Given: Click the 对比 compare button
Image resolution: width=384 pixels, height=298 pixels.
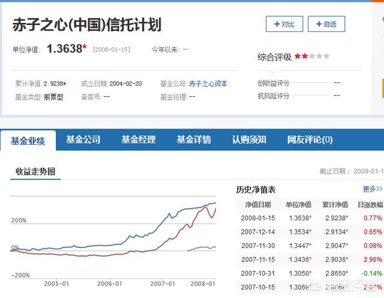Looking at the screenshot, I should click(284, 24).
